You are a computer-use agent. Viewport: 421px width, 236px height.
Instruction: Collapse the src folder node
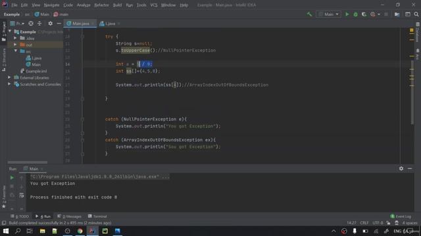coord(15,51)
